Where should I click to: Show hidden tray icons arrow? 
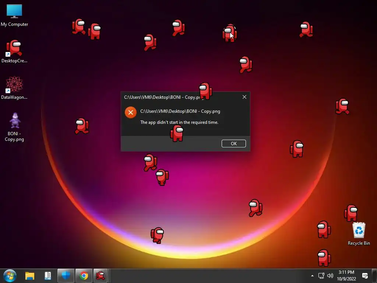click(x=312, y=276)
